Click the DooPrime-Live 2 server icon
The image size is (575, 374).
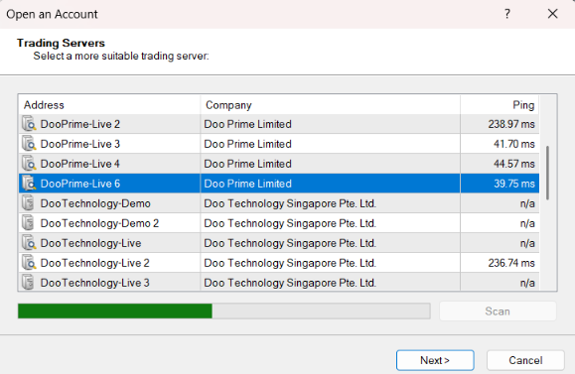[x=29, y=123]
